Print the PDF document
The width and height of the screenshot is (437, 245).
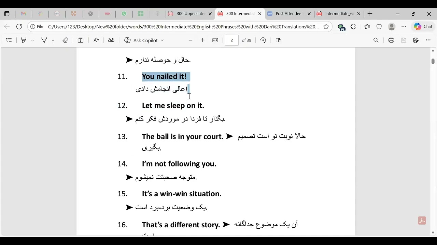point(391,40)
